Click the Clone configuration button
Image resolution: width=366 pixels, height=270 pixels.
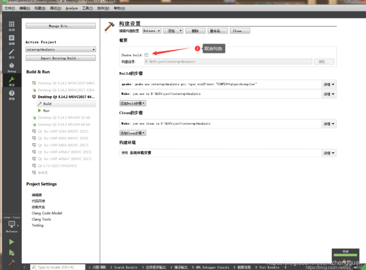point(240,31)
